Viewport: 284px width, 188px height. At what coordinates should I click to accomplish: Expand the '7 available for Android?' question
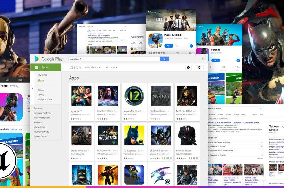click(235, 155)
